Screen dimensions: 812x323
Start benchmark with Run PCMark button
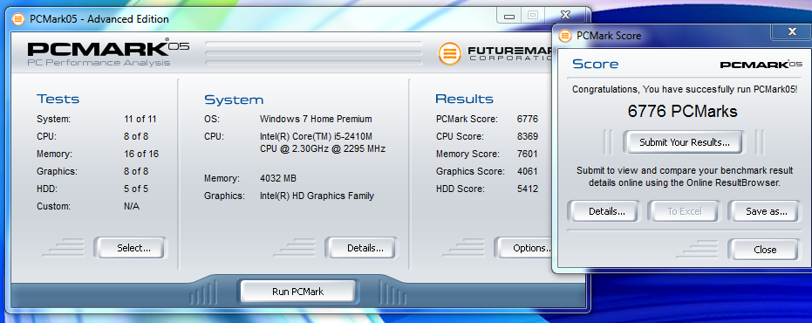pyautogui.click(x=297, y=292)
